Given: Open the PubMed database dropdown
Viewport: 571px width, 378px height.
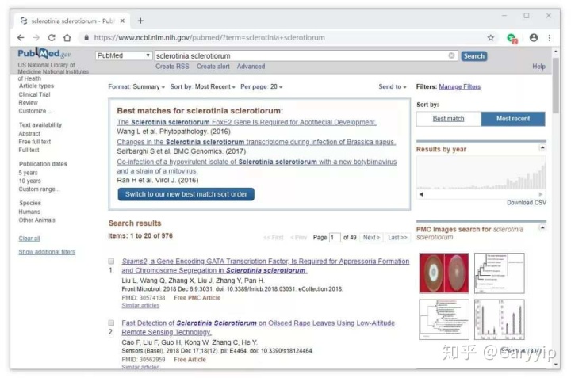Looking at the screenshot, I should pos(124,55).
